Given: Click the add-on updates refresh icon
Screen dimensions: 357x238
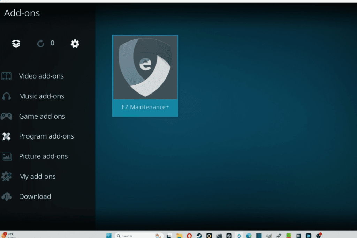Looking at the screenshot, I should click(x=40, y=43).
